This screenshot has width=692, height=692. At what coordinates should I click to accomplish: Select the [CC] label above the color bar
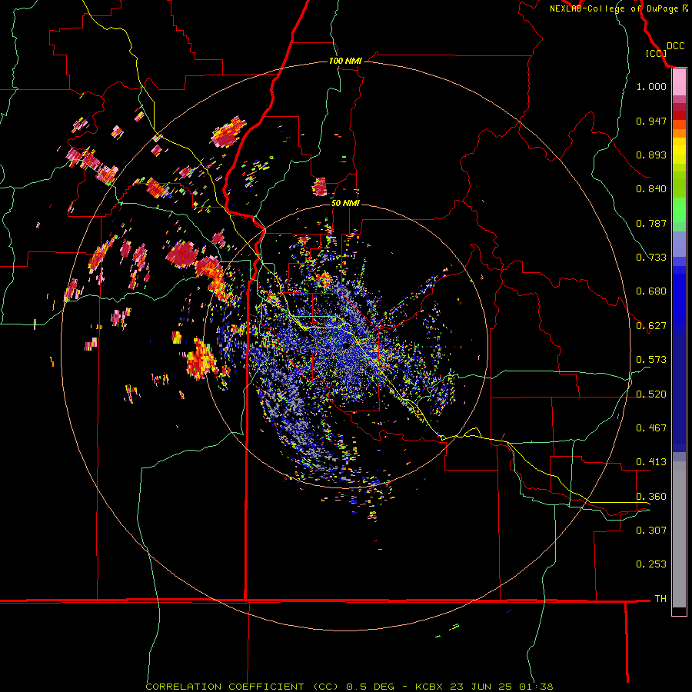pos(656,53)
